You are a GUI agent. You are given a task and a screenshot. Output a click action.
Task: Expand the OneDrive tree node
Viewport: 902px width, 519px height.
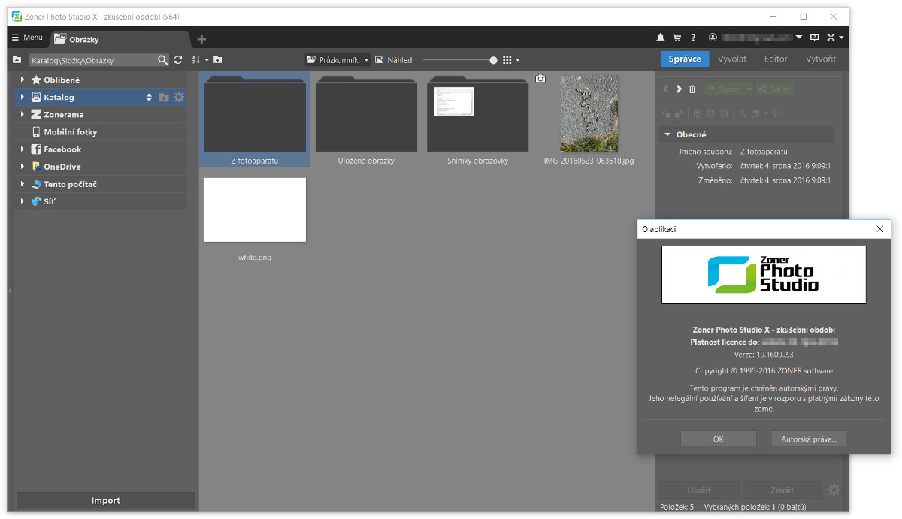point(23,167)
